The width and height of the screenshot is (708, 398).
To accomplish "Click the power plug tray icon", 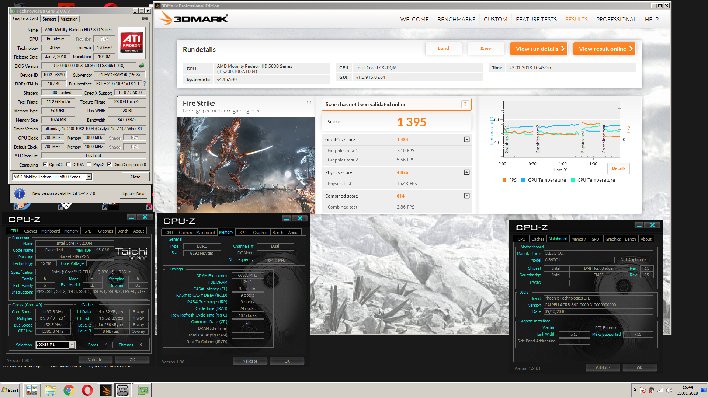I will click(x=651, y=390).
